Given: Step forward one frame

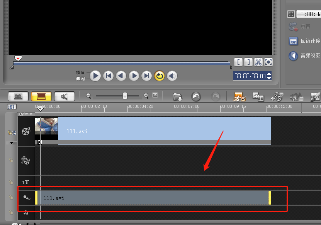Looking at the screenshot, I should point(134,76).
